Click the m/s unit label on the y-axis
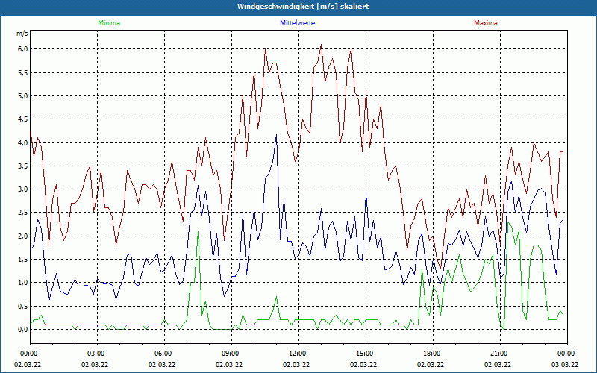This screenshot has width=597, height=373. point(22,34)
